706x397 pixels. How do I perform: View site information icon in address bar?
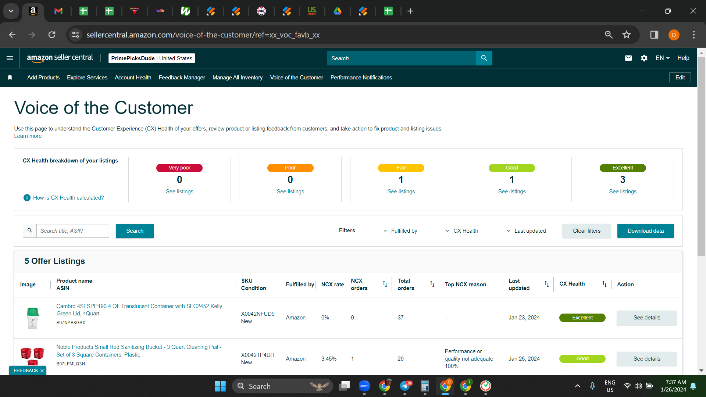(75, 35)
